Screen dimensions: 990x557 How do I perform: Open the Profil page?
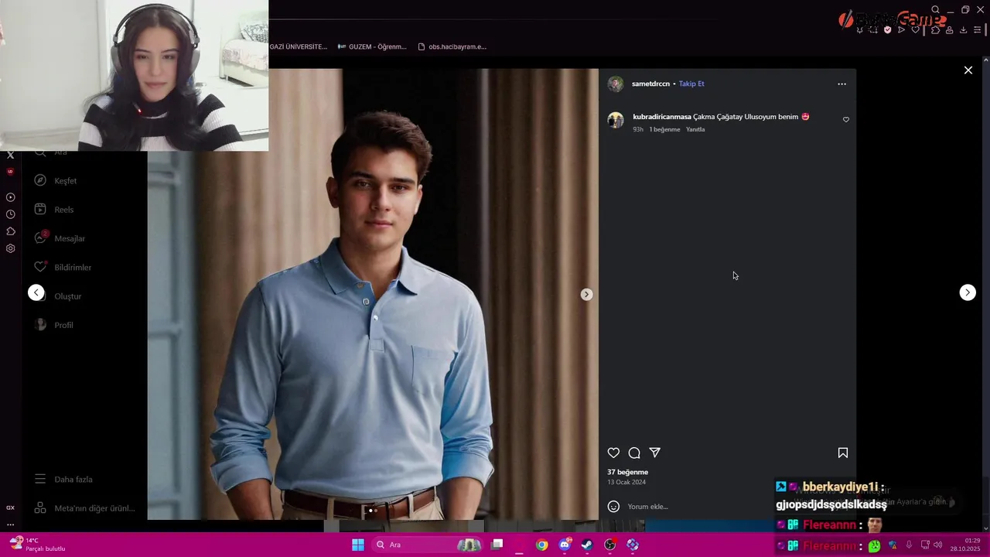tap(54, 325)
